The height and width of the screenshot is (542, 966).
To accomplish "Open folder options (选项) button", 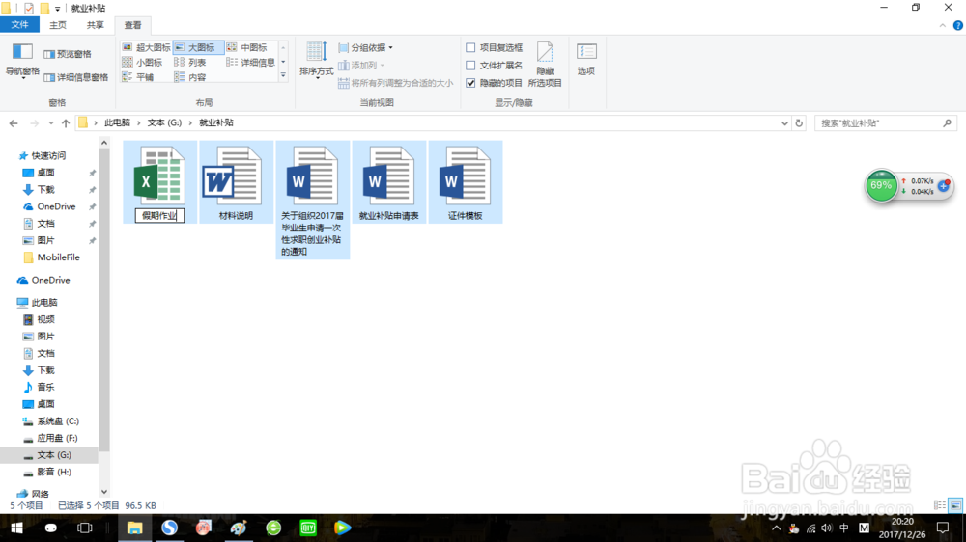I will [x=586, y=60].
